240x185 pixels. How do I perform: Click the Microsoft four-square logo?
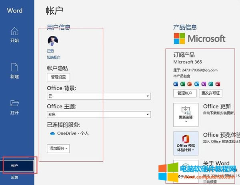tap(180, 39)
